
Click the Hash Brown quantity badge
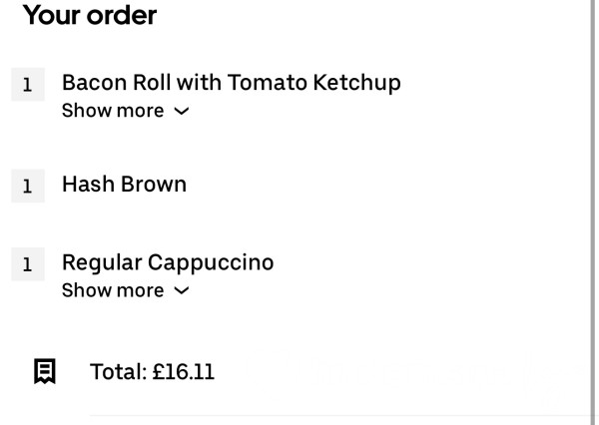(x=28, y=186)
